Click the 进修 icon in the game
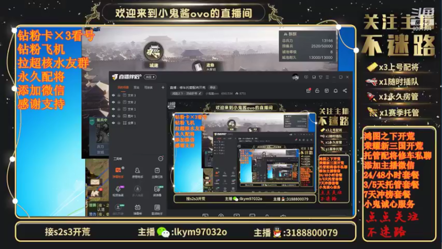Image resolution: width=442 pixels, height=249 pixels. click(198, 66)
